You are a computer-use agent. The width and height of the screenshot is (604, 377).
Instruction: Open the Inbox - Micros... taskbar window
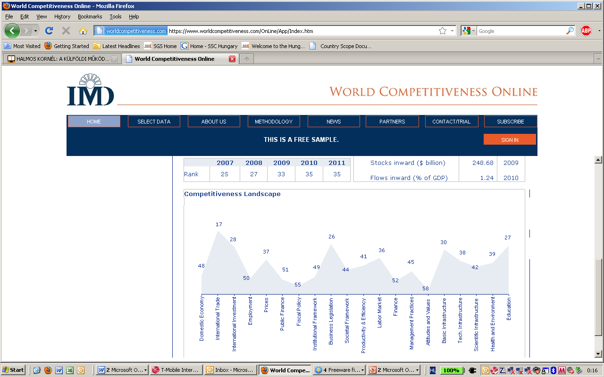(x=231, y=370)
